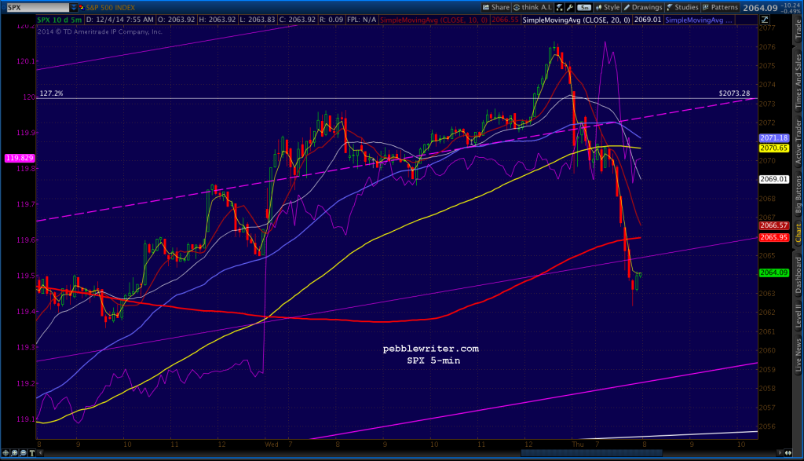804x461 pixels.
Task: Open the Active Trader sidebar tab
Action: [x=798, y=141]
